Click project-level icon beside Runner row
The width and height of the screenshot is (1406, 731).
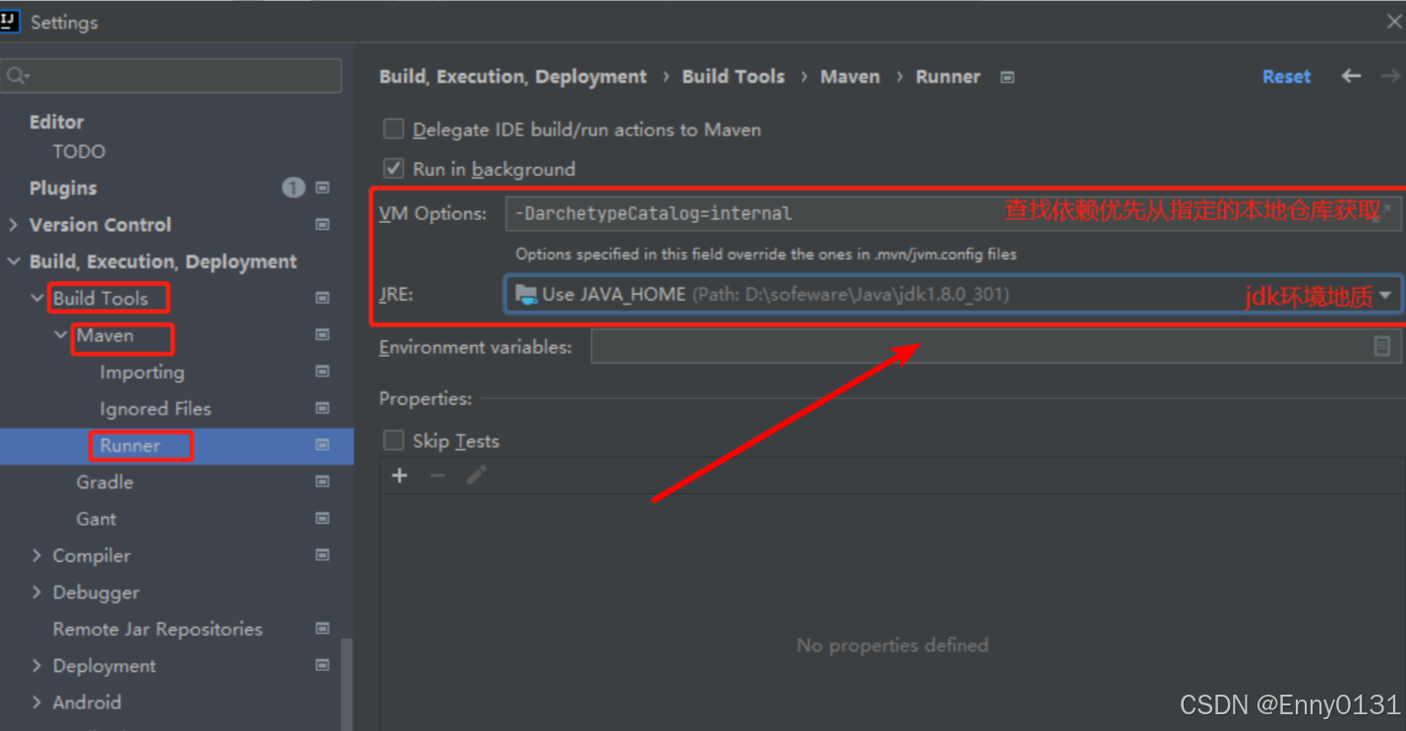point(322,445)
